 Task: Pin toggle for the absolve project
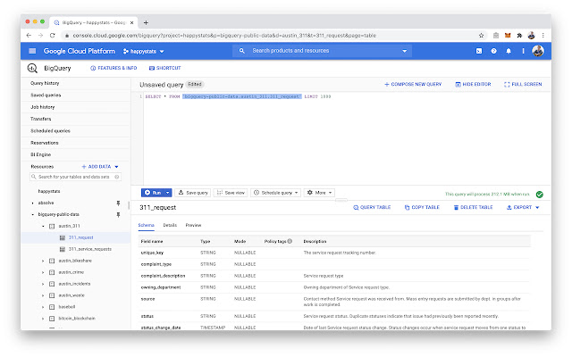point(118,203)
